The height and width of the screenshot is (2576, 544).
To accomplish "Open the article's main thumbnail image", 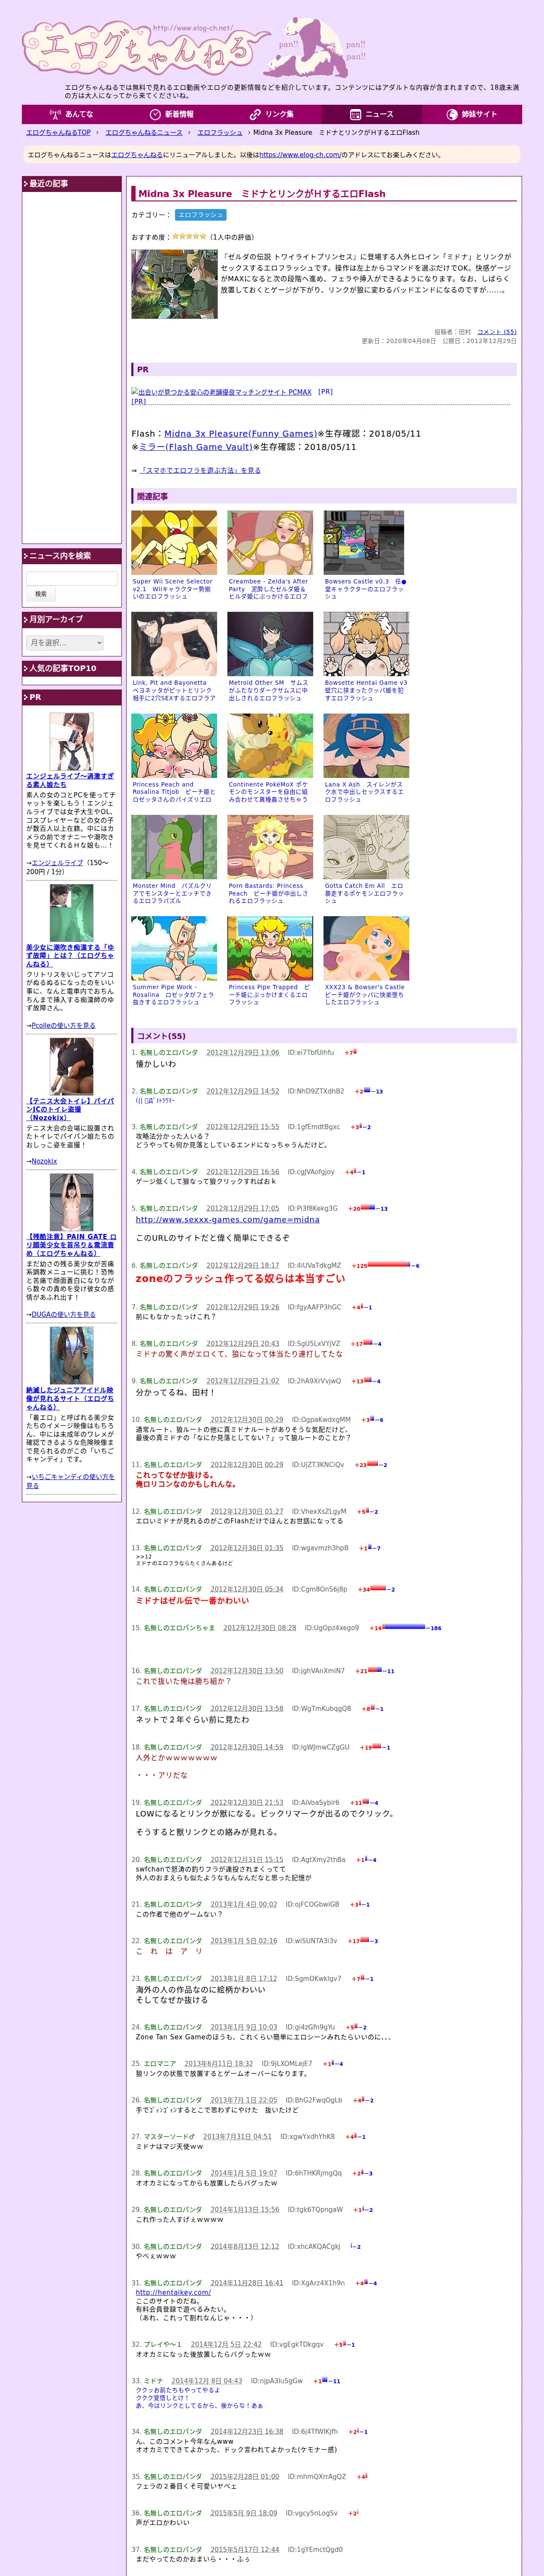I will pos(174,284).
